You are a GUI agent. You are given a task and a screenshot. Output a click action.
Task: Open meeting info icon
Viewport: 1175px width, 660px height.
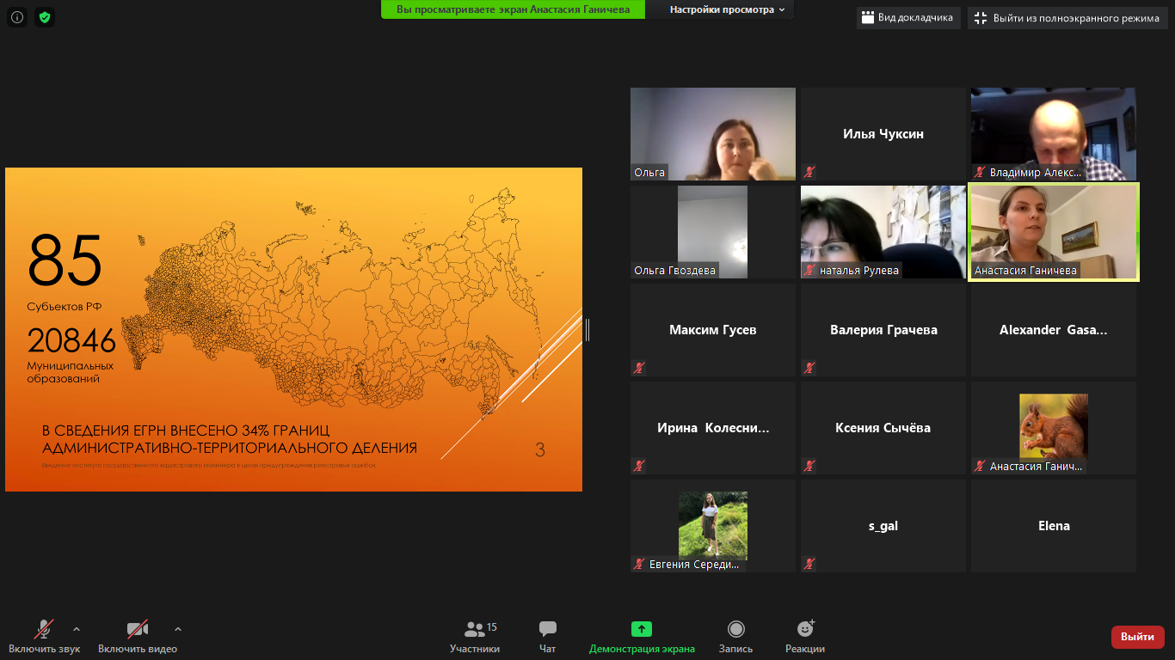pos(17,16)
